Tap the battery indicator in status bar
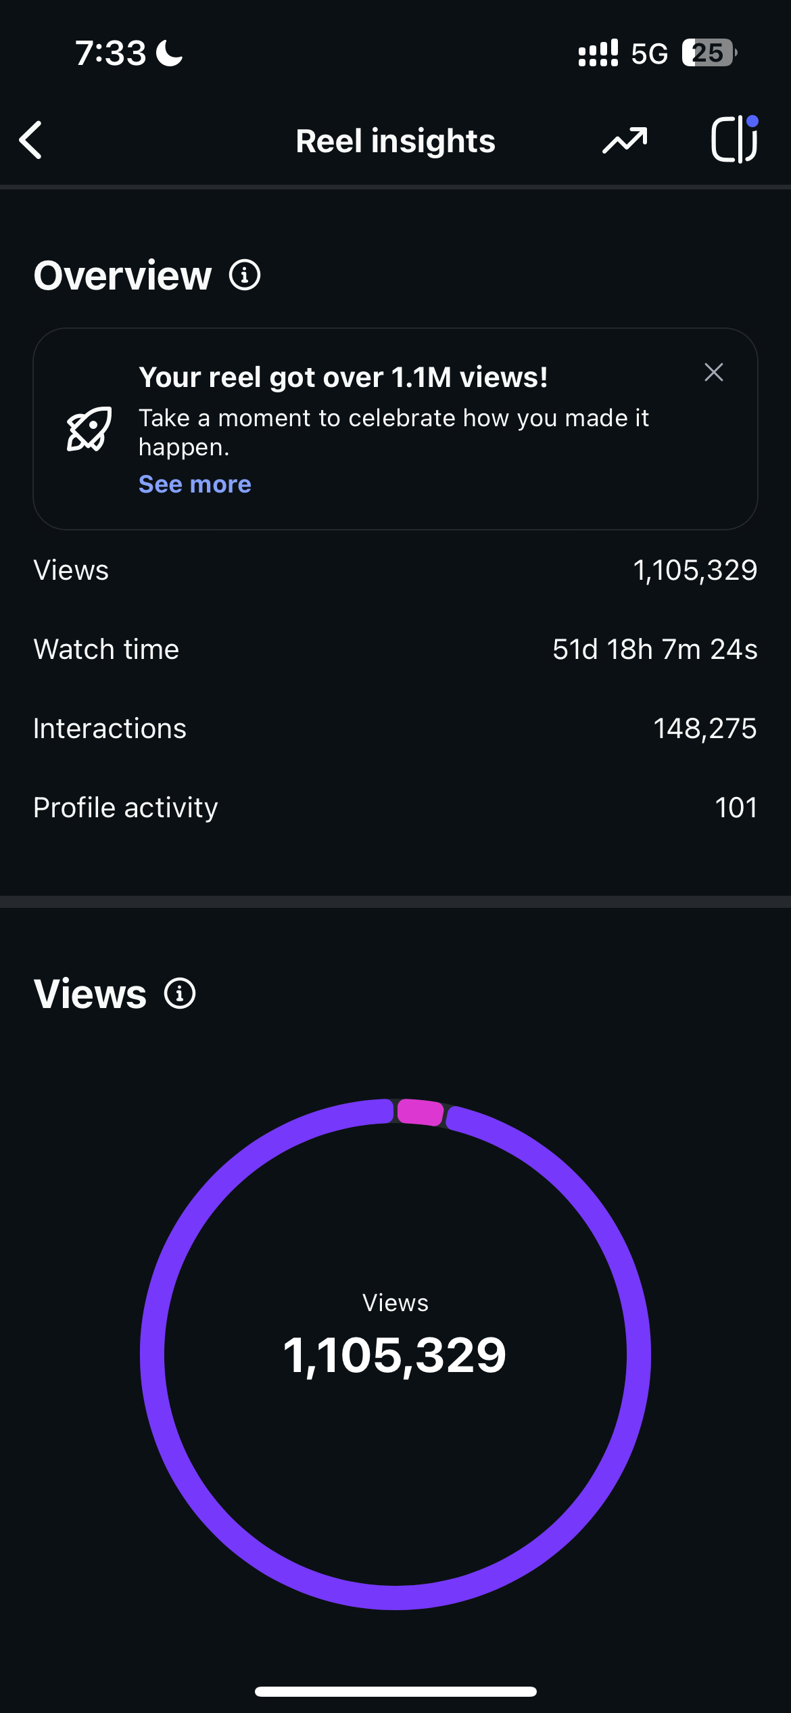 tap(709, 53)
